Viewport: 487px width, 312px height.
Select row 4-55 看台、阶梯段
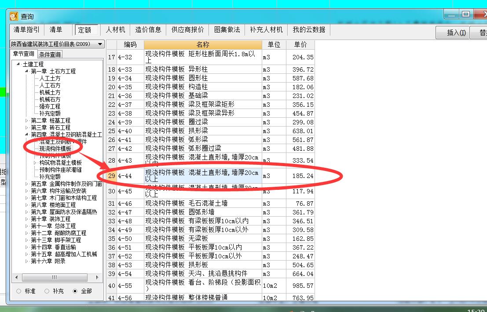[x=211, y=286]
